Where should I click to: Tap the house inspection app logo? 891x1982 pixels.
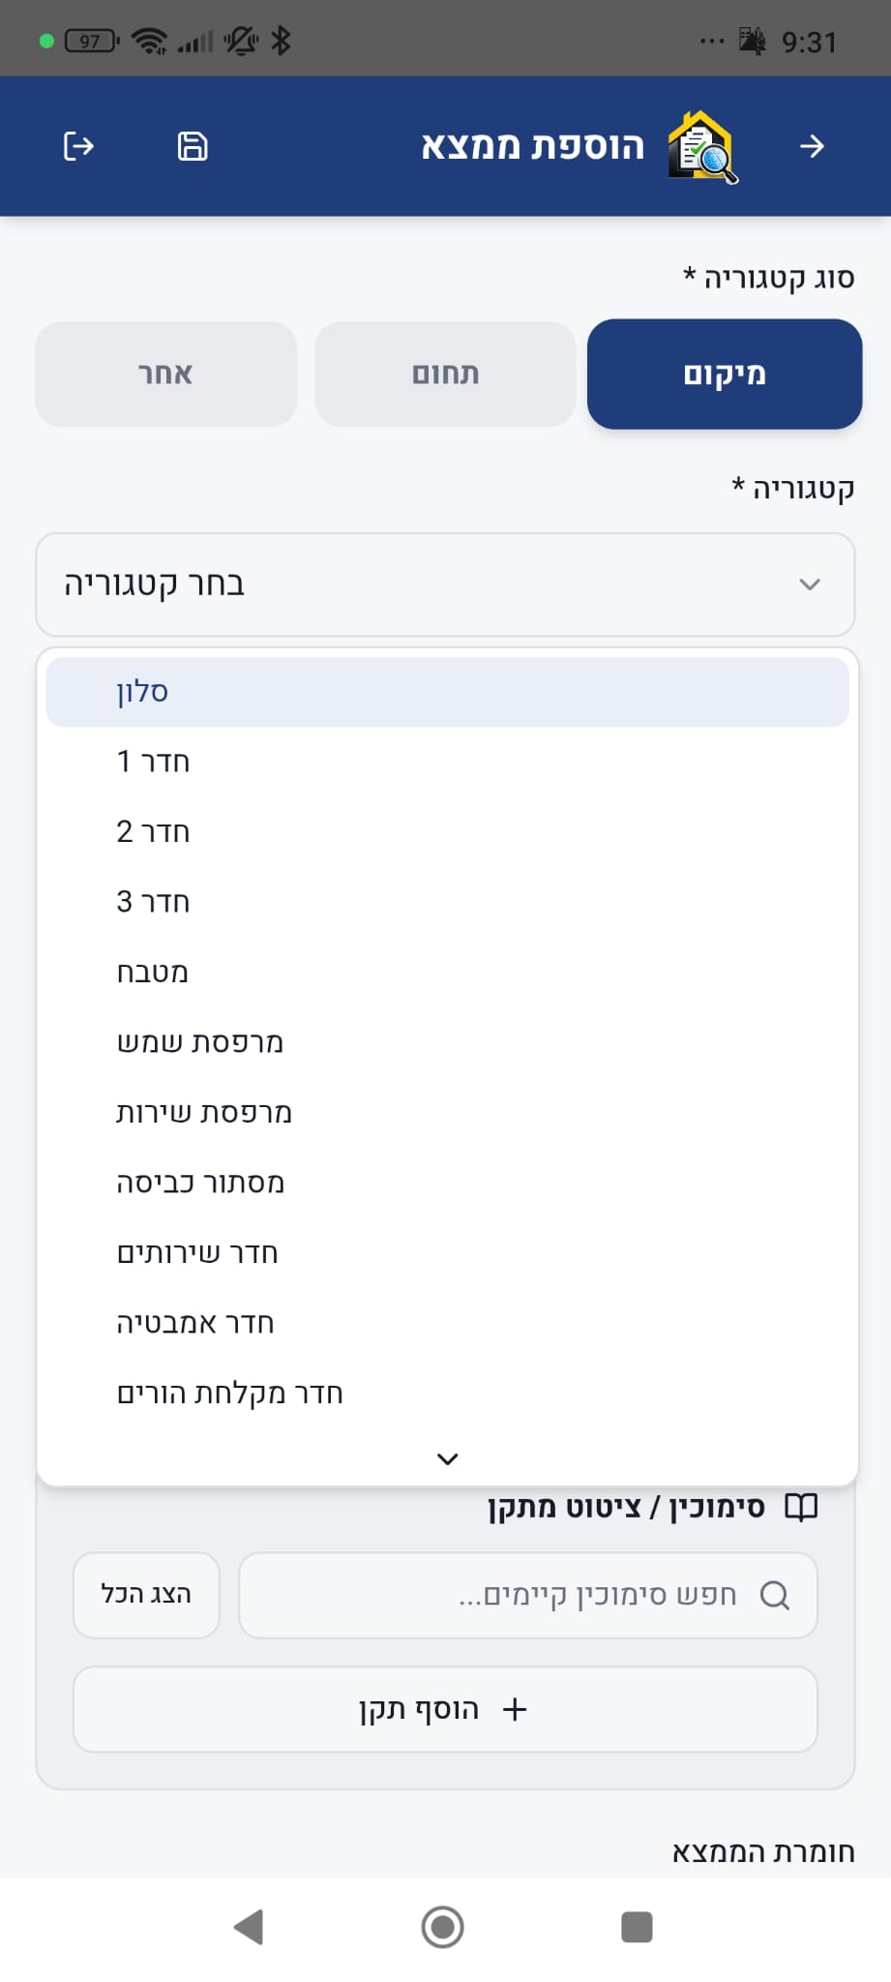click(x=702, y=147)
